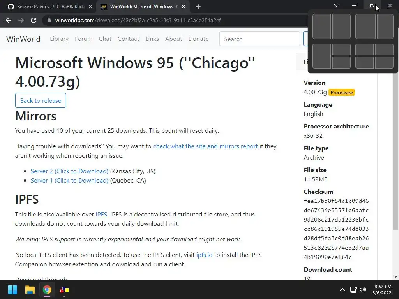Snap to narrow right zone, second layout
Viewport: 399px width, 299px height.
click(385, 26)
